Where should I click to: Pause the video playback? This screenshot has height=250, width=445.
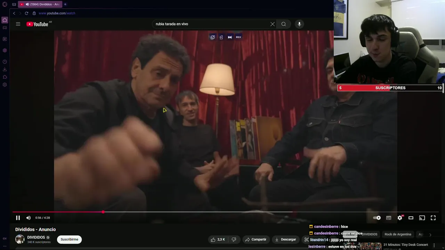click(18, 218)
